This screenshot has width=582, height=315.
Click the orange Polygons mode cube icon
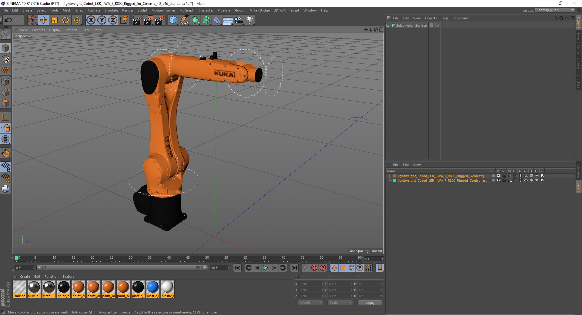pyautogui.click(x=5, y=103)
